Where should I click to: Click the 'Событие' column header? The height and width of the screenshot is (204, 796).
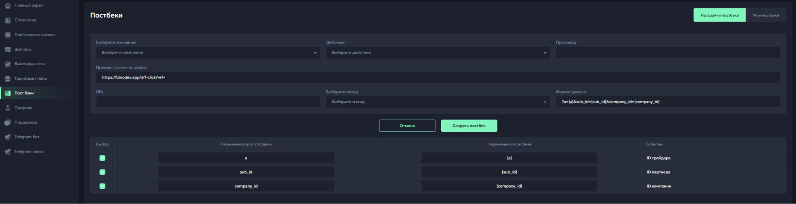tap(654, 144)
